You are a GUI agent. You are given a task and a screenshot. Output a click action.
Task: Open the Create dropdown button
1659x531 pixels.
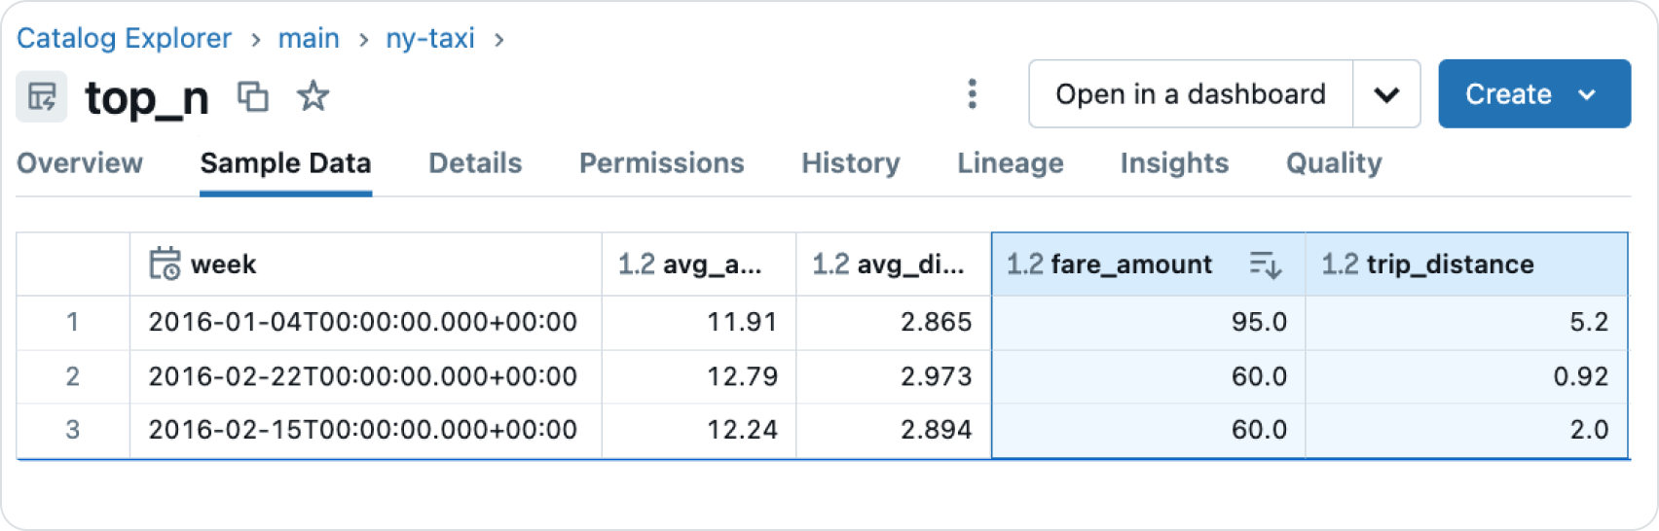(1533, 94)
